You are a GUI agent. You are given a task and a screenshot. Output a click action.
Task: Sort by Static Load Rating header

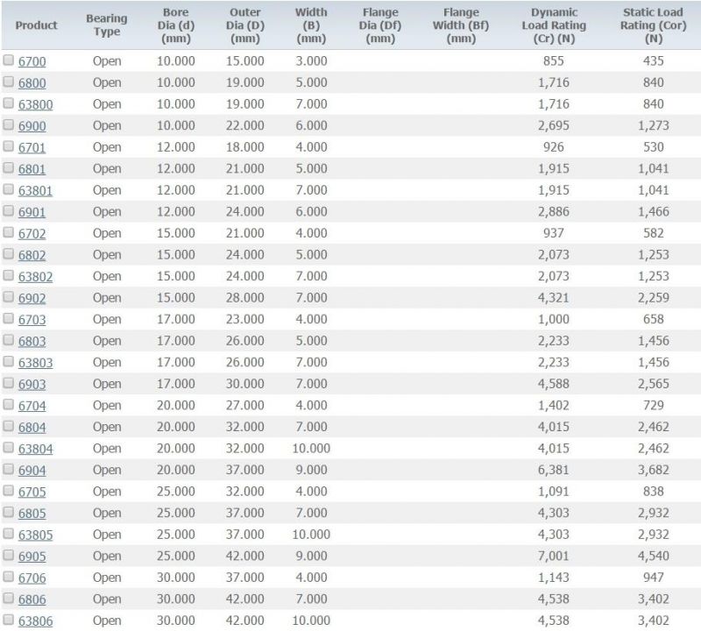point(653,25)
